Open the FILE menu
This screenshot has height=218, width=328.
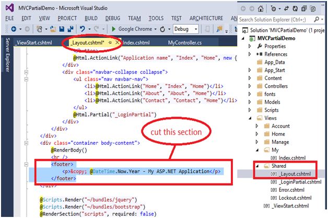coord(9,18)
